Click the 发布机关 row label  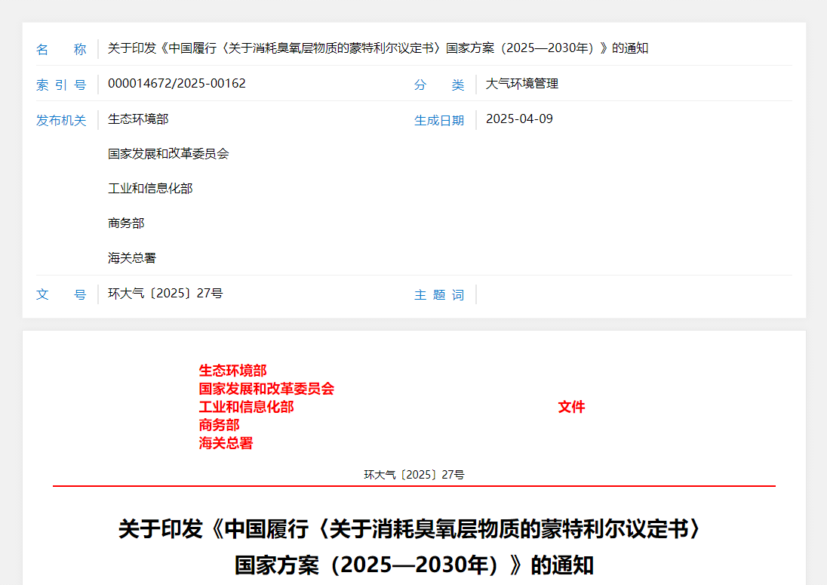[x=61, y=119]
